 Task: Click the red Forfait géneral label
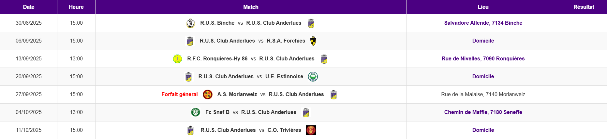point(180,94)
